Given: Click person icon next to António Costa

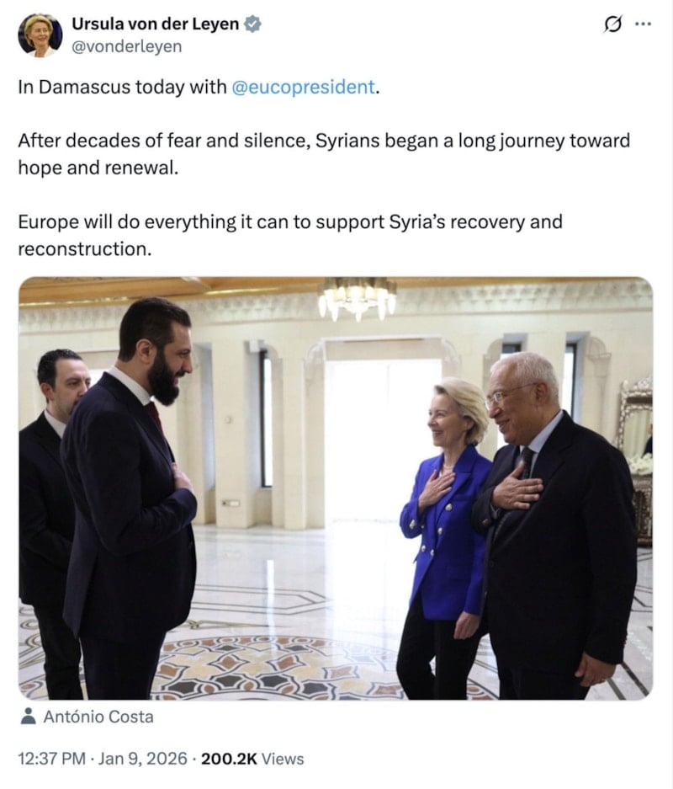Looking at the screenshot, I should (29, 716).
